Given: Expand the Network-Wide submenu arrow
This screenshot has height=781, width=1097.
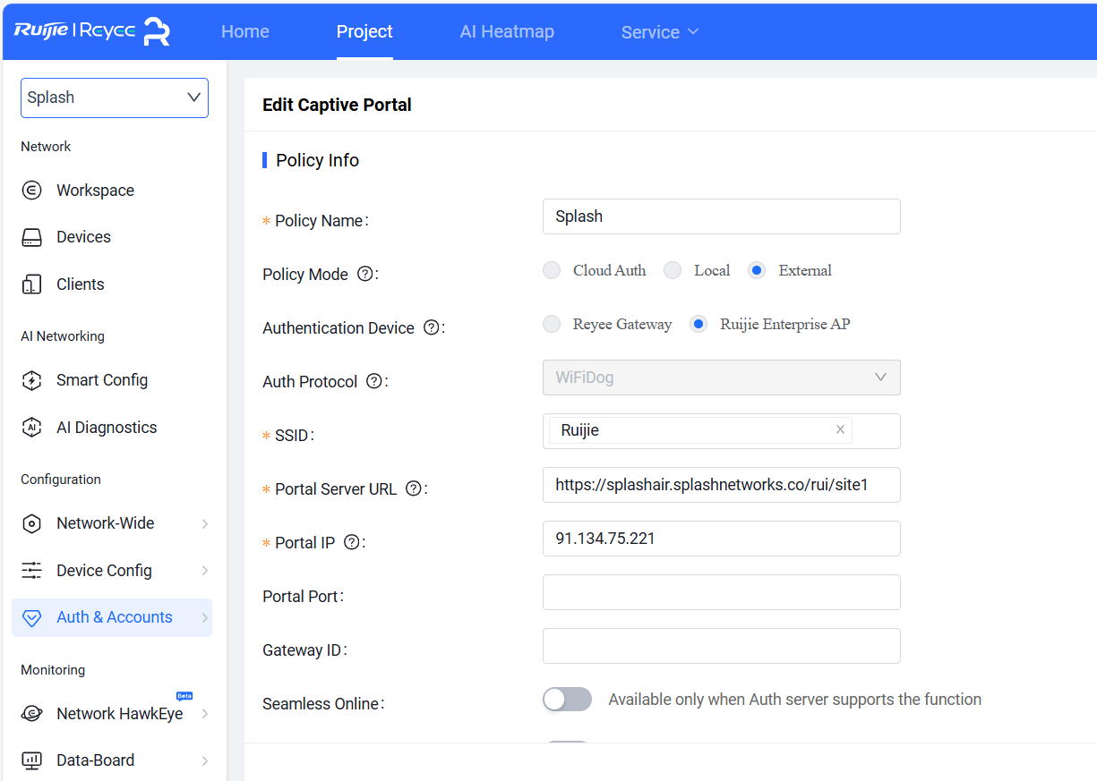Looking at the screenshot, I should click(204, 523).
